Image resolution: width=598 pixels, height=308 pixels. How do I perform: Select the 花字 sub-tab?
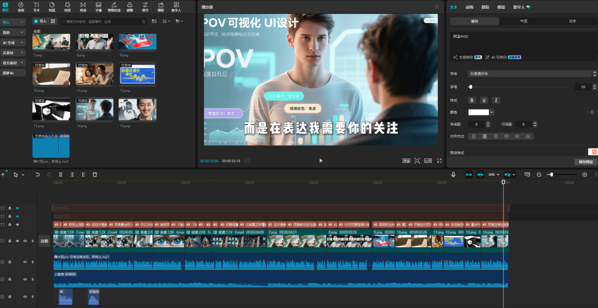tap(573, 21)
